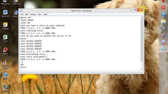This screenshot has height=94, width=168.
Task: Click the PING line with '-w 2500'
Action: click(38, 33)
